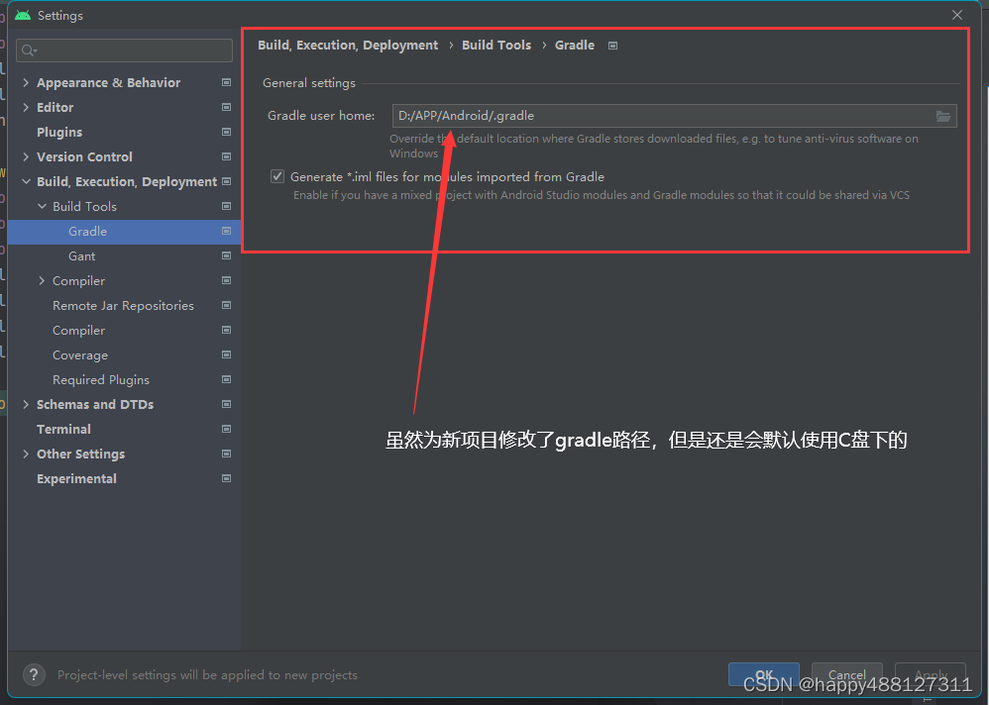This screenshot has height=705, width=989.
Task: Click the settings search box
Action: click(x=124, y=50)
